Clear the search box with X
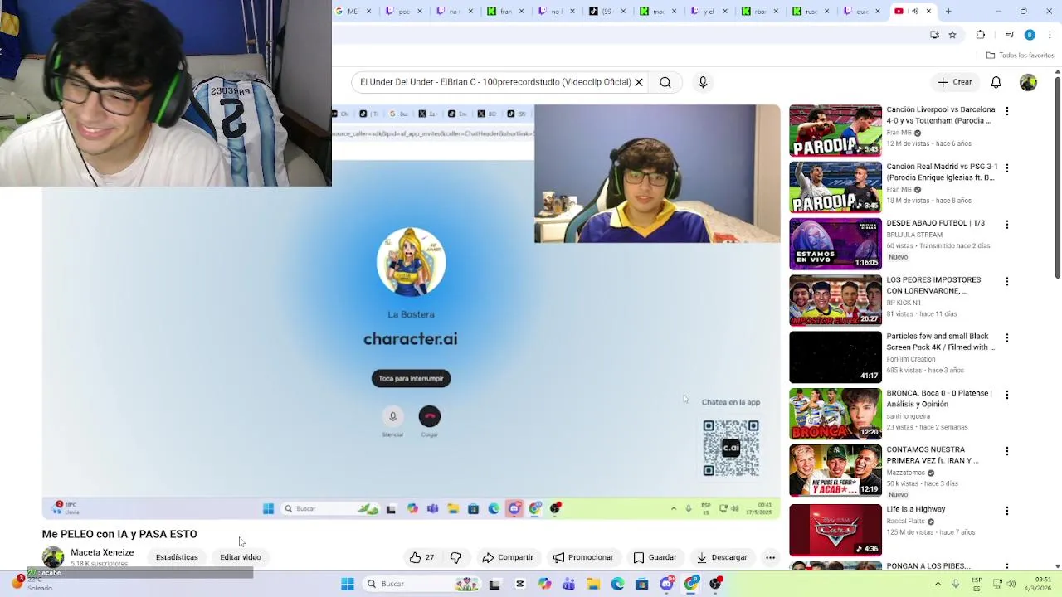This screenshot has width=1062, height=597. (x=639, y=82)
